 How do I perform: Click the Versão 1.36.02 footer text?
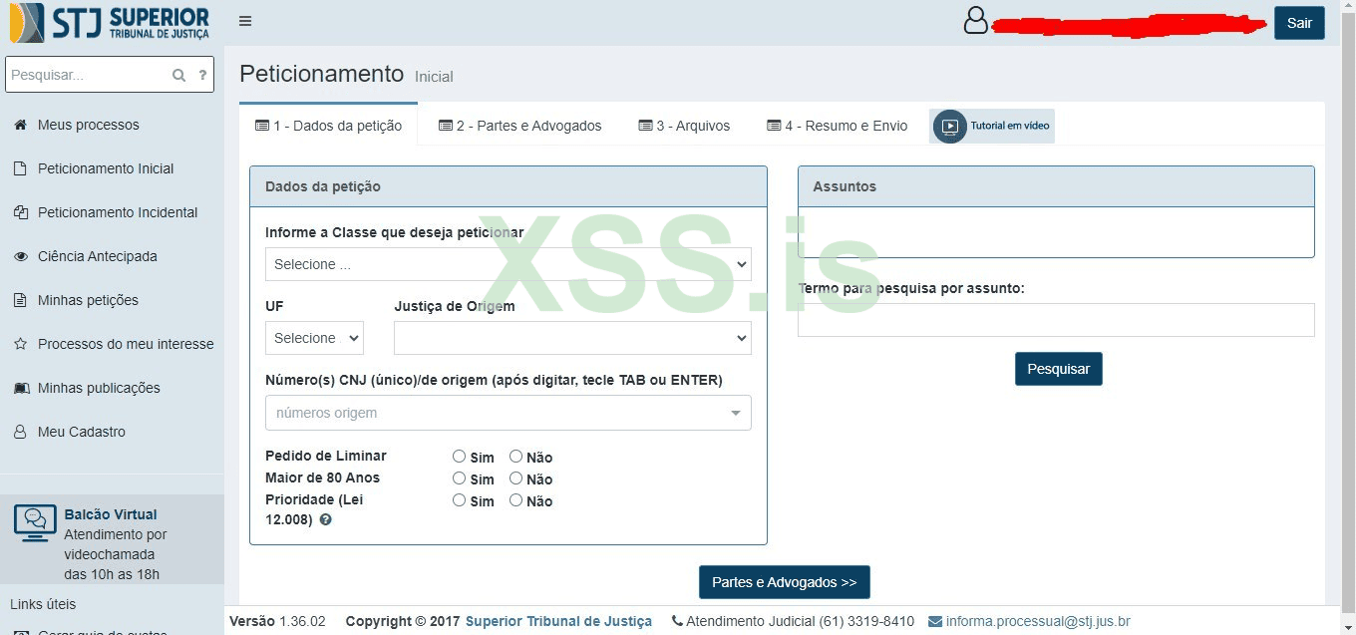click(277, 621)
